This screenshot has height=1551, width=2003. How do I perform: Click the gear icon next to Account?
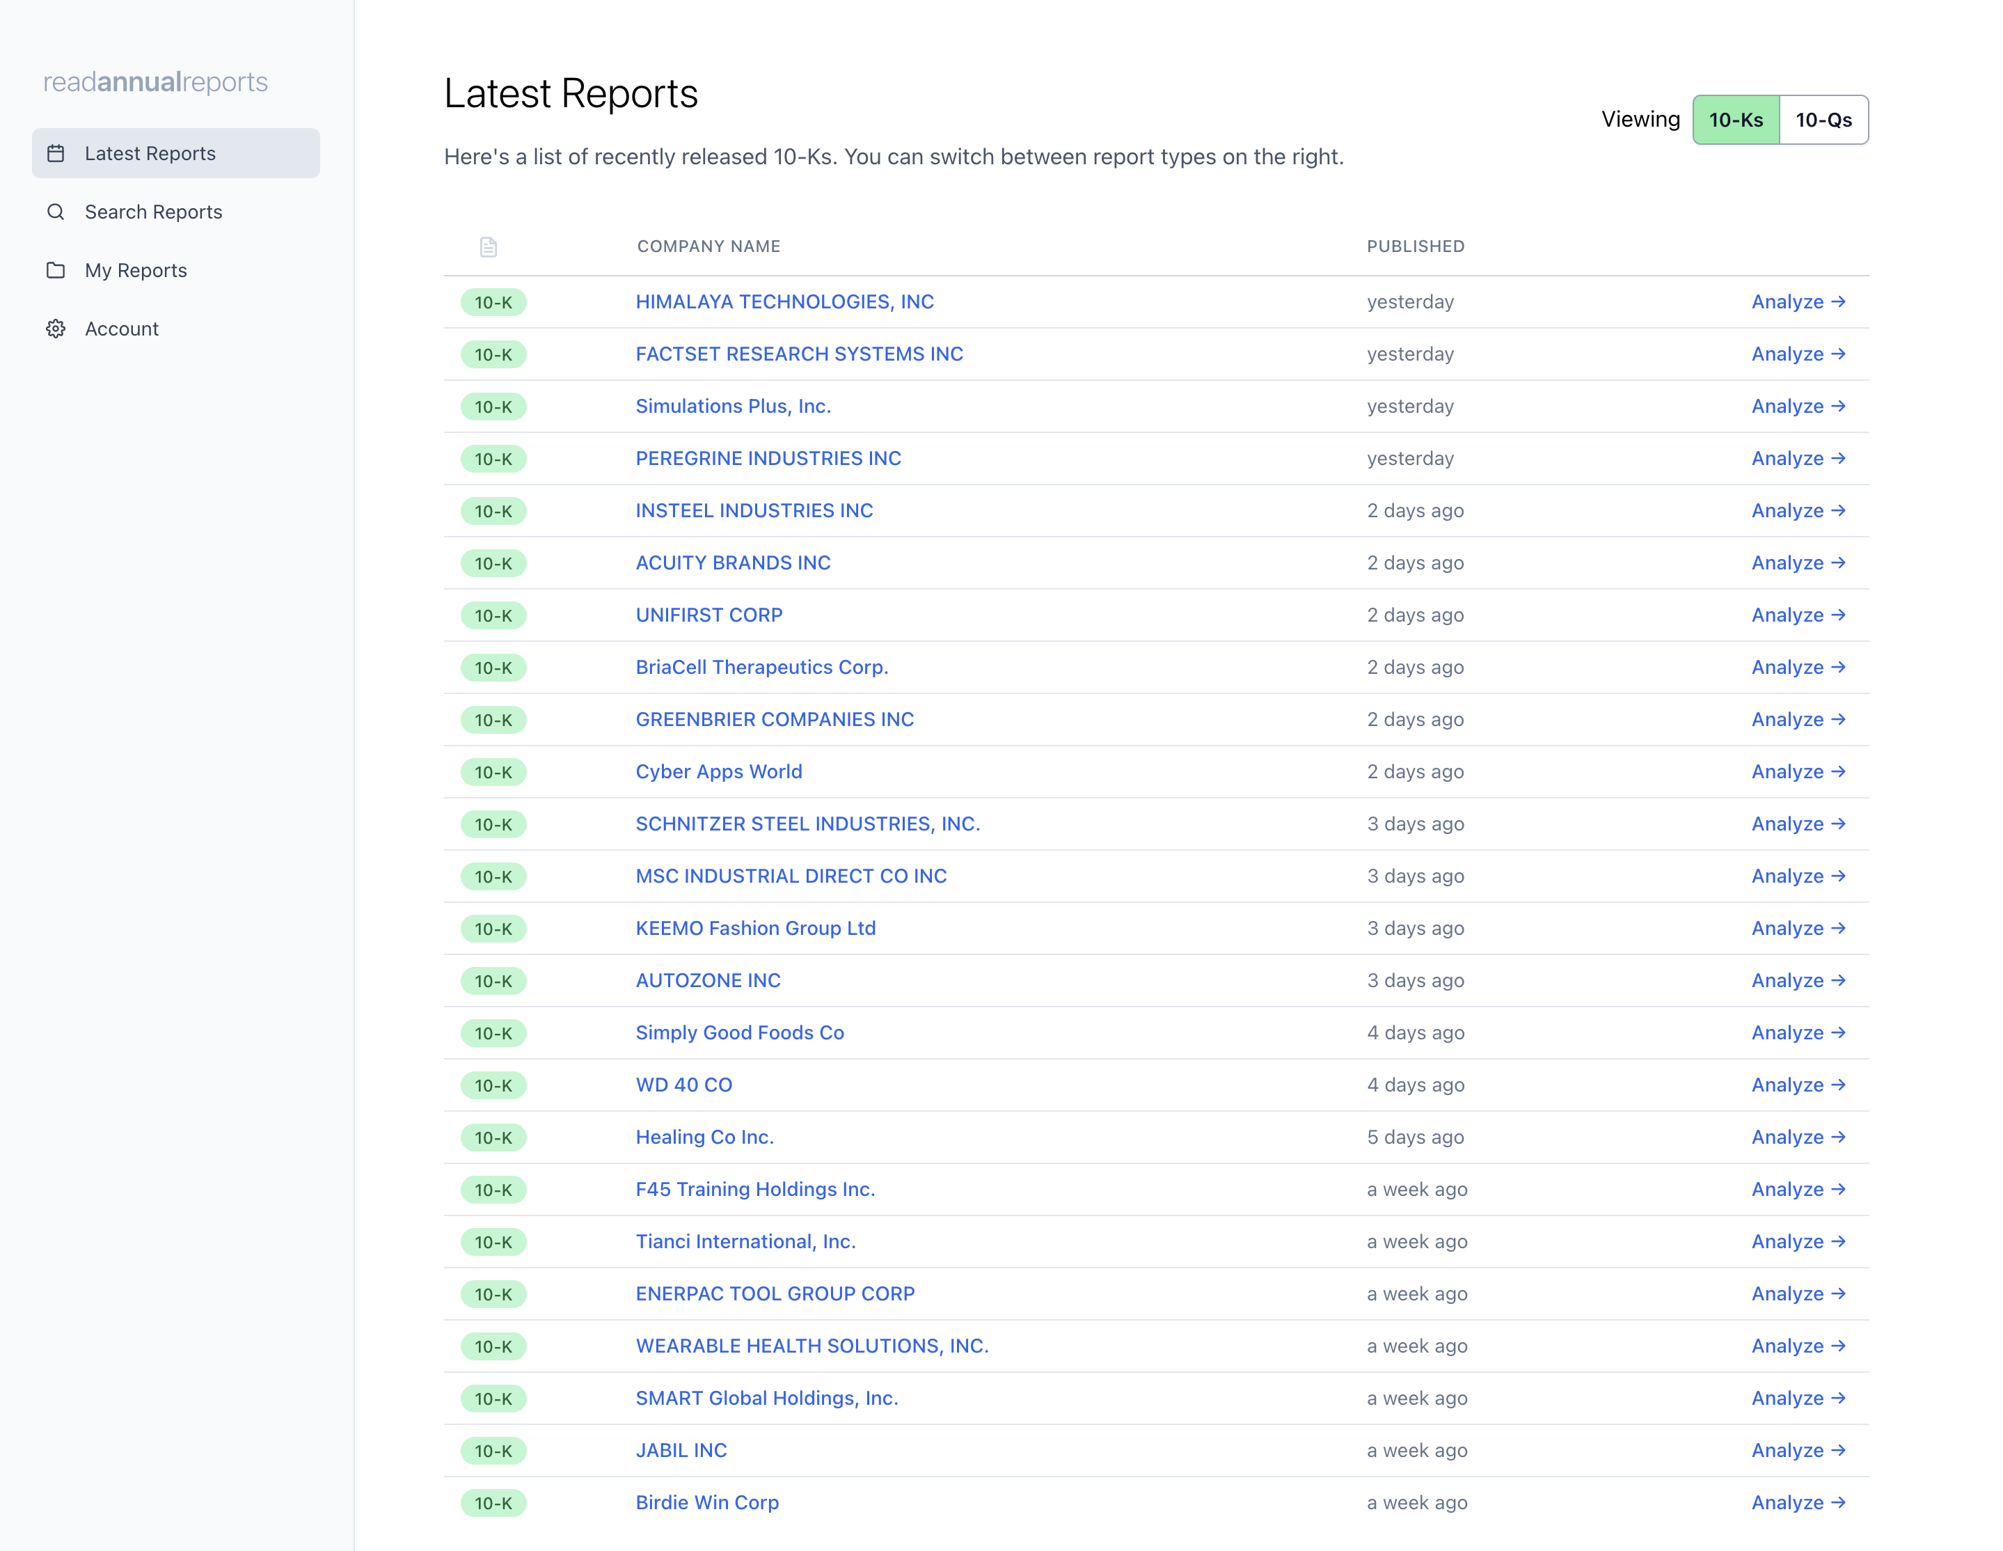point(56,329)
